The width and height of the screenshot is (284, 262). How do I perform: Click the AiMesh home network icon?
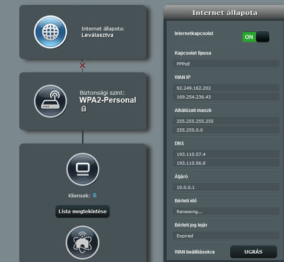point(83,242)
